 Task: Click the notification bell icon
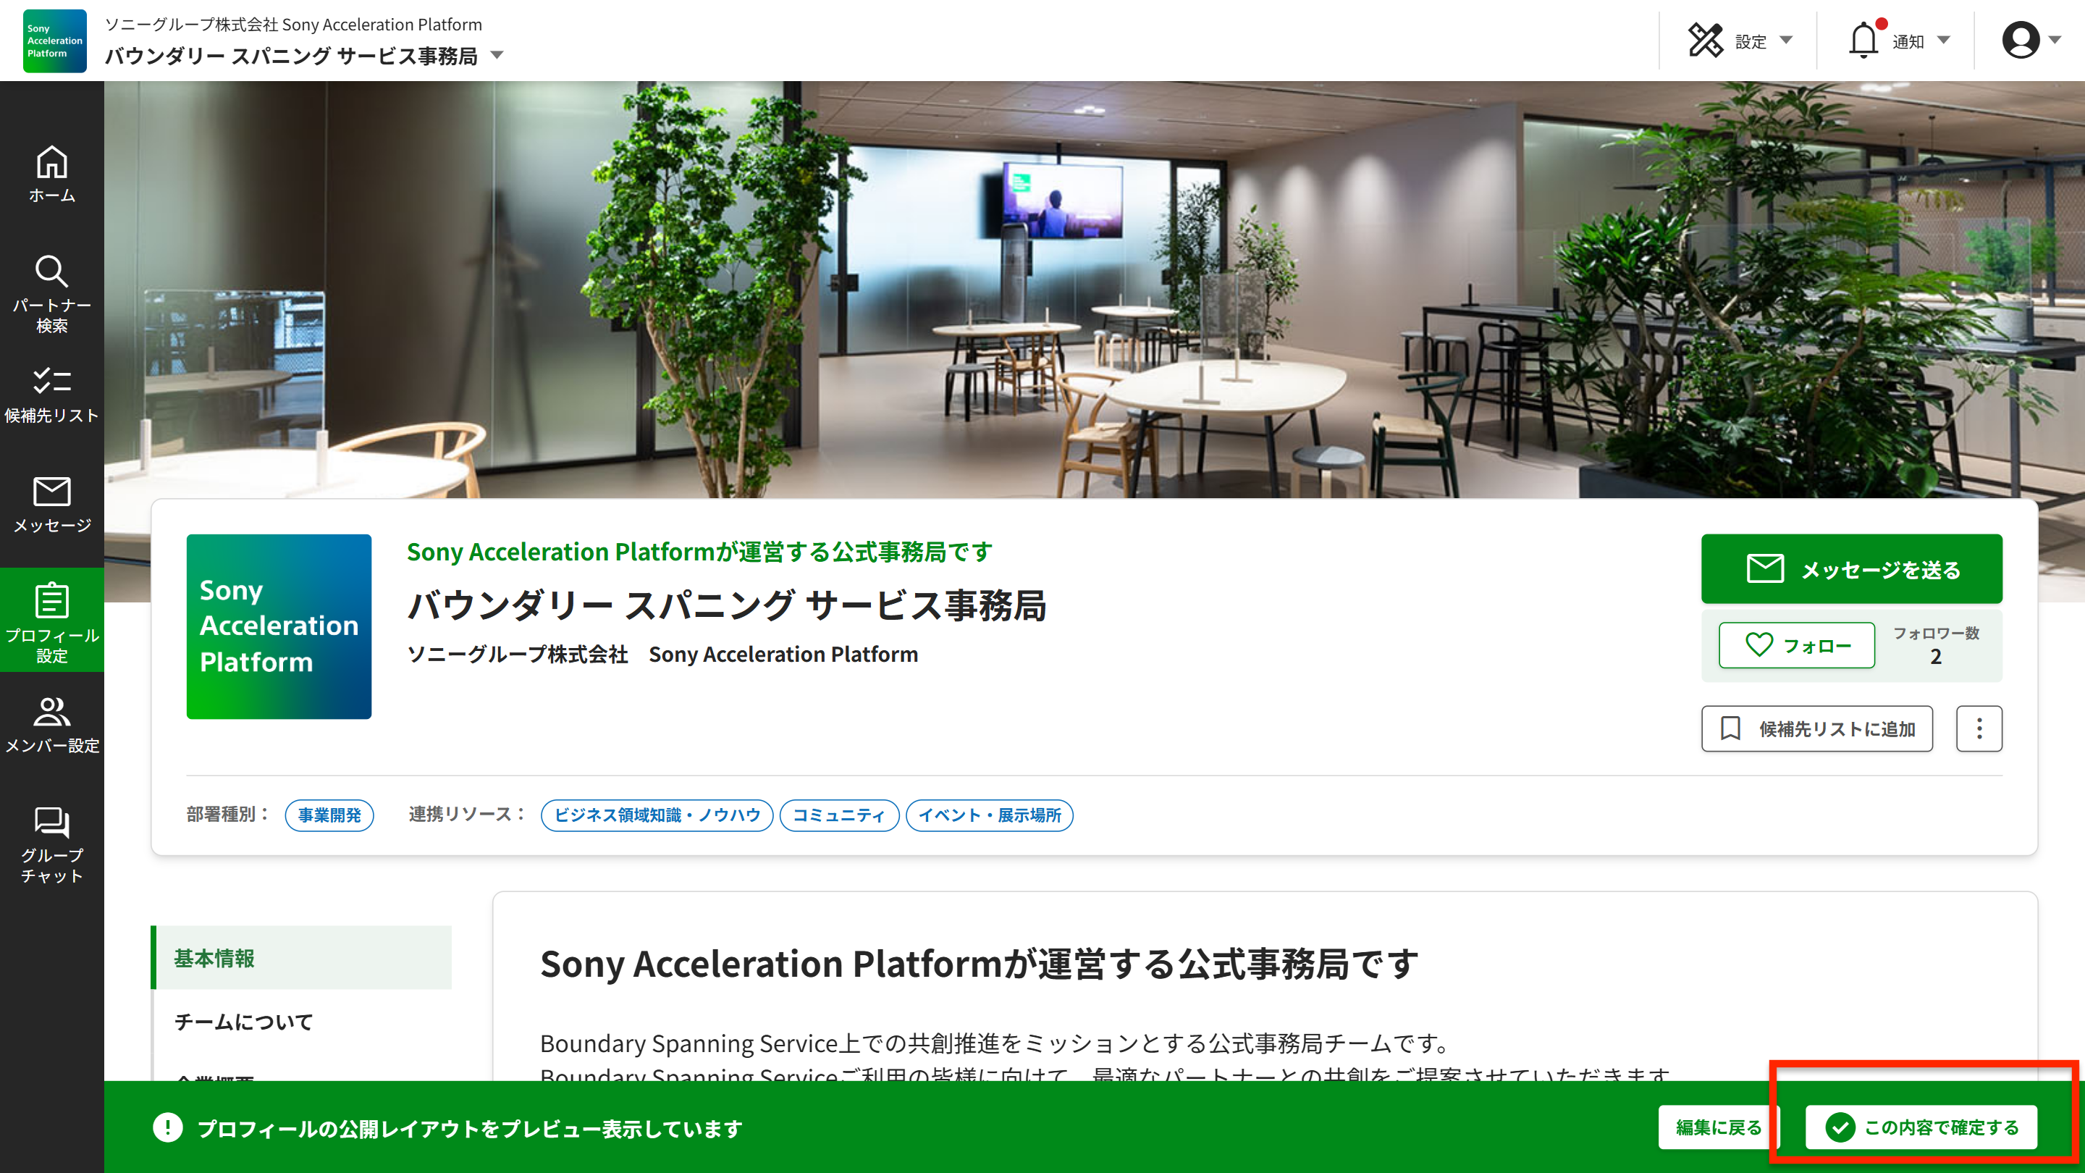pyautogui.click(x=1863, y=41)
